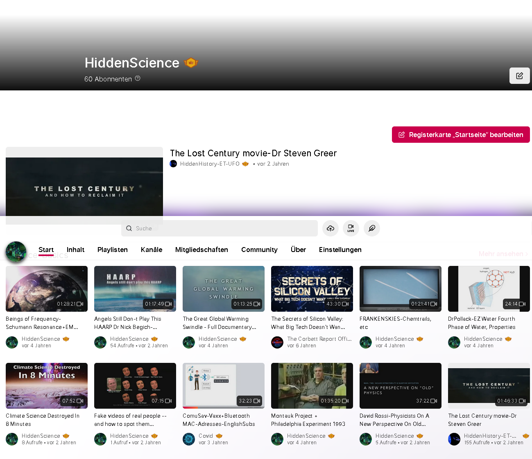Open Great Global Warming Swindle thumbnail
Screen dimensions: 532x459
[x=224, y=289]
